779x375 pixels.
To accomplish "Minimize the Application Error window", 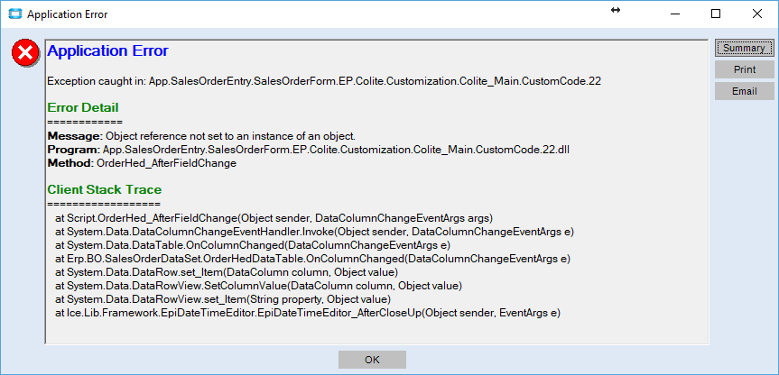I will coord(674,14).
